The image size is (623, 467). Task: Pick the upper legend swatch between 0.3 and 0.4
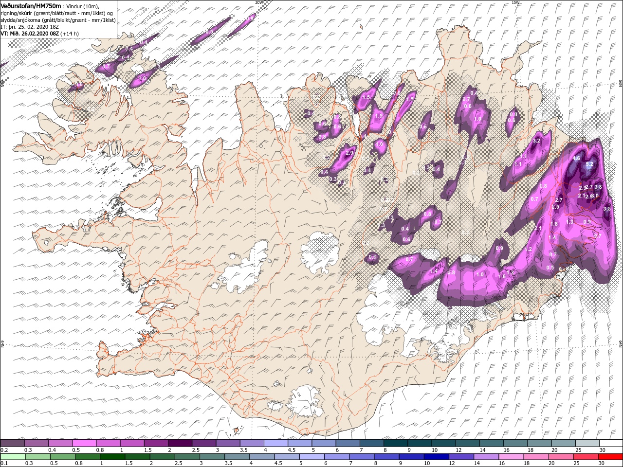pyautogui.click(x=36, y=443)
